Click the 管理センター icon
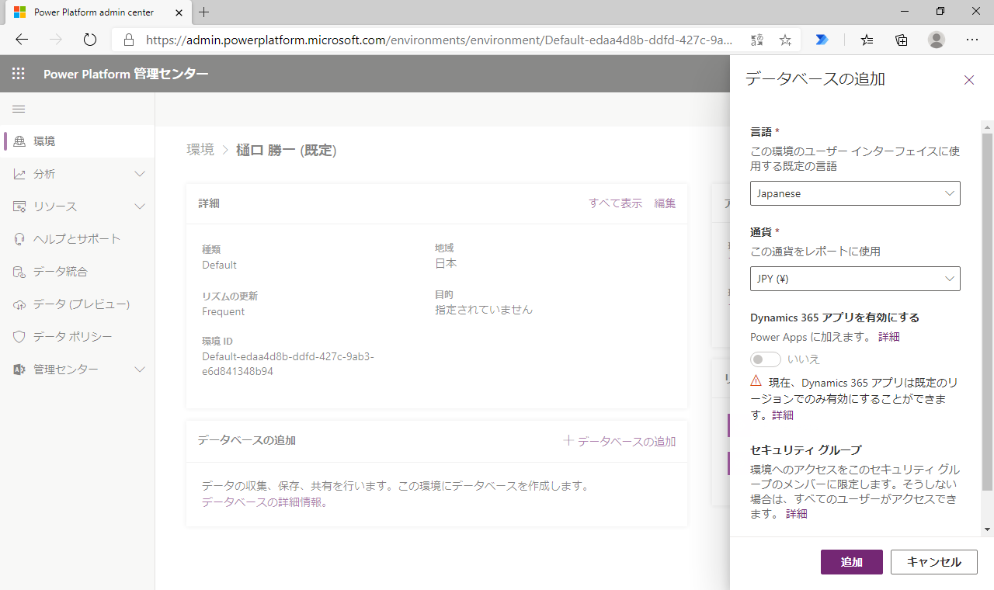This screenshot has width=994, height=590. [x=19, y=370]
